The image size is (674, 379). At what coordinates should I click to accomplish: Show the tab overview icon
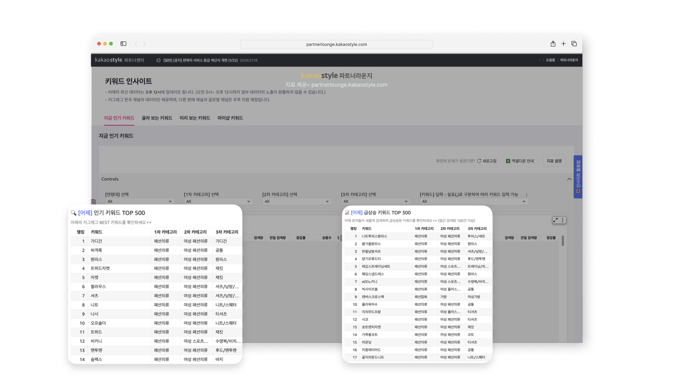click(574, 44)
